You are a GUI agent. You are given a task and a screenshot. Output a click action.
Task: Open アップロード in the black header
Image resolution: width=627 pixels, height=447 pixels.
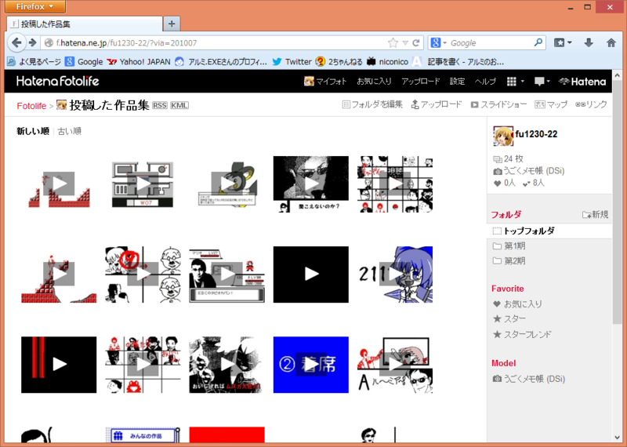pos(420,82)
